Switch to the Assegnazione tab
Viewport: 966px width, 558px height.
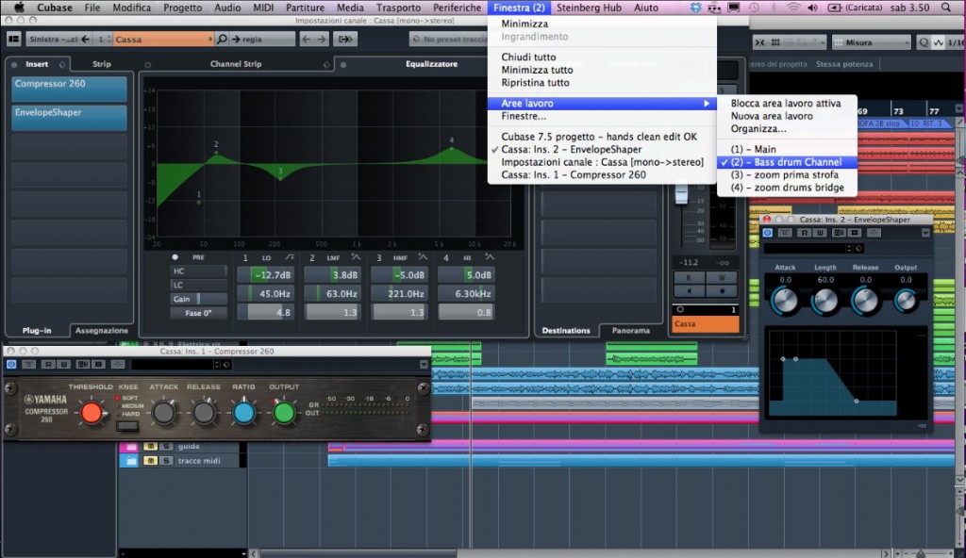click(102, 331)
